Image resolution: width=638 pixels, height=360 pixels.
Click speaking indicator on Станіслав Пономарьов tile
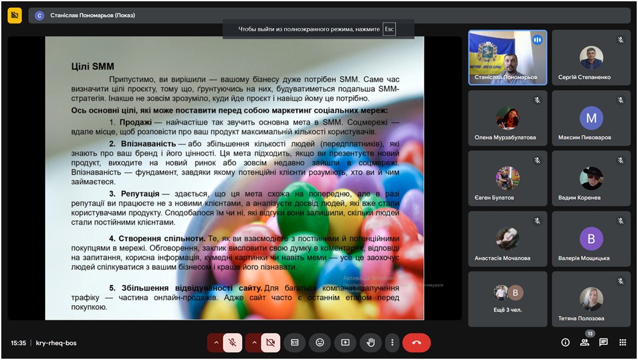tap(538, 40)
